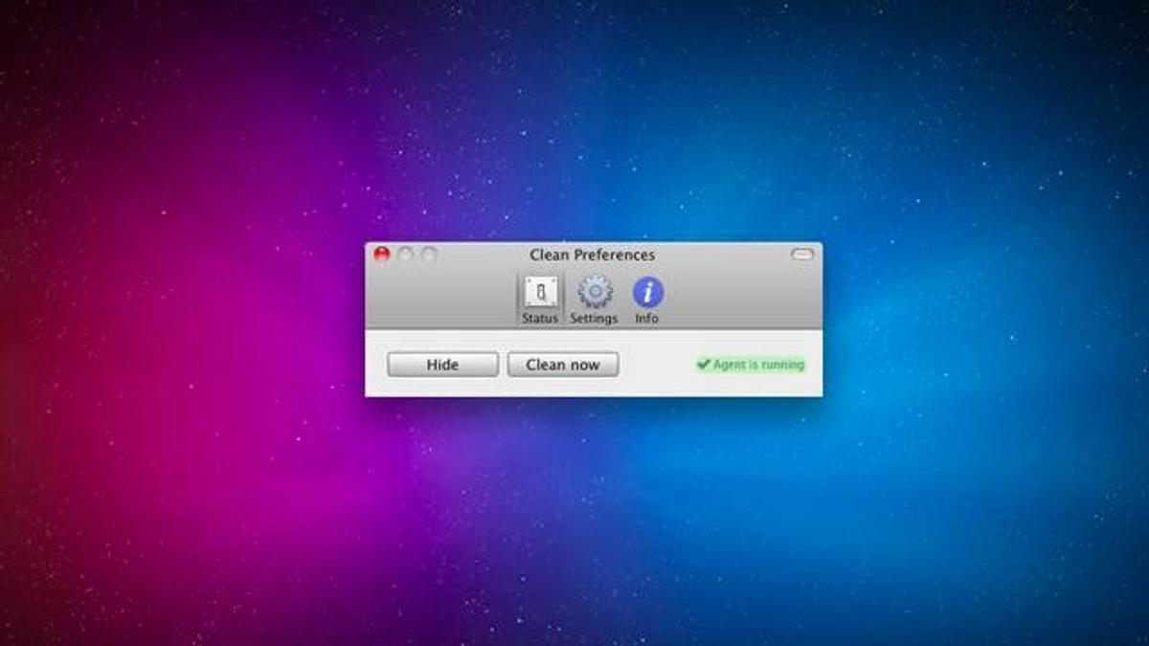Screen dimensions: 1149x646
Task: Close the Clean Preferences window
Action: click(382, 255)
